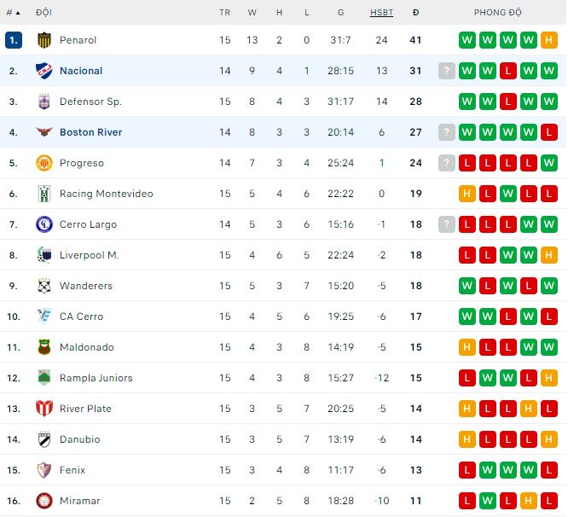Click the blue rank 1 position badge
The image size is (568, 517).
tap(14, 40)
